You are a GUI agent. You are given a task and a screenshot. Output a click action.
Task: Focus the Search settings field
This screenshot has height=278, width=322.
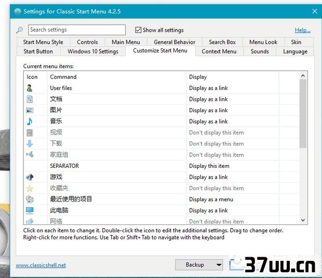[77, 30]
